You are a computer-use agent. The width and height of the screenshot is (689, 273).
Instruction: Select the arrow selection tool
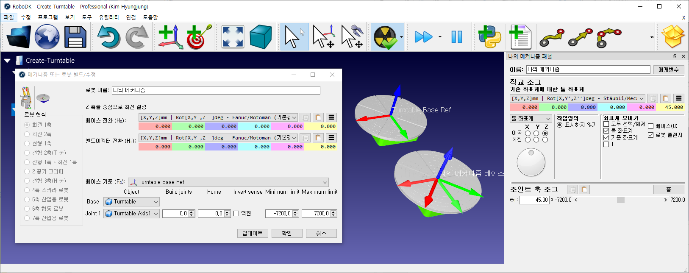click(294, 37)
